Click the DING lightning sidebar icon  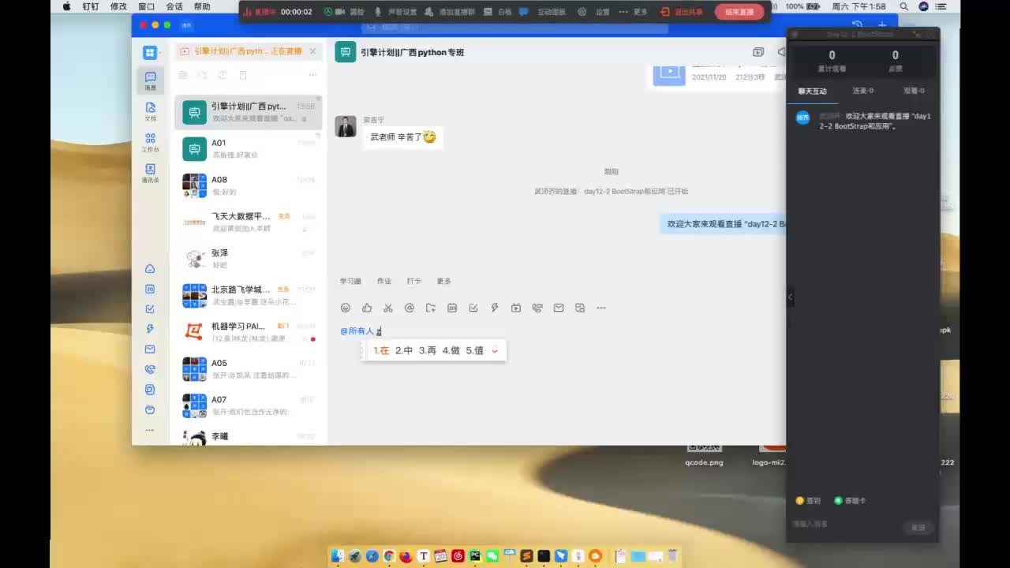point(150,329)
